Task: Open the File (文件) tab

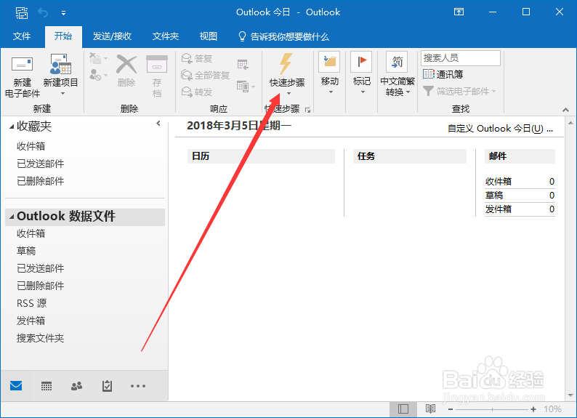Action: [22, 36]
